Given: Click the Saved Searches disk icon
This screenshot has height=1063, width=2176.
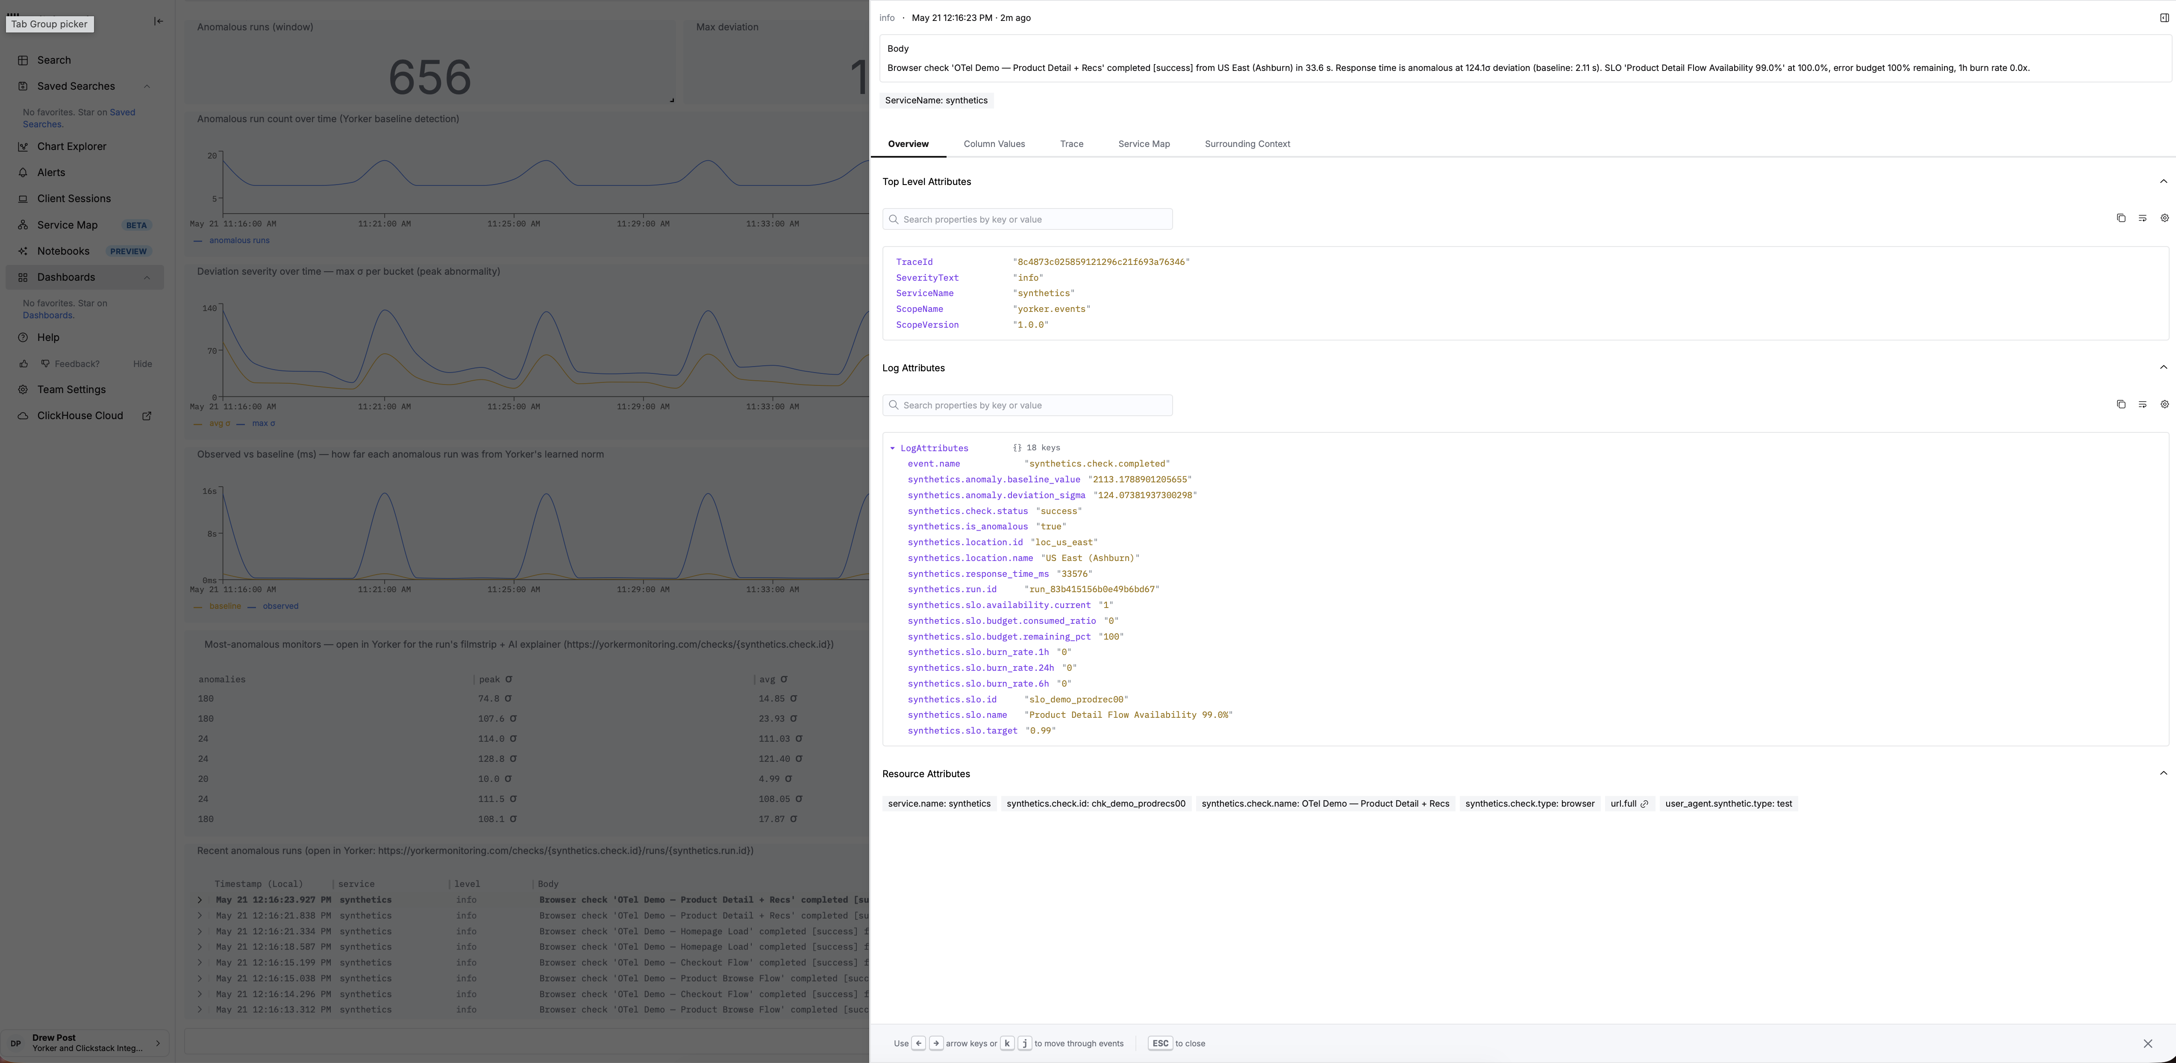Looking at the screenshot, I should click(23, 86).
